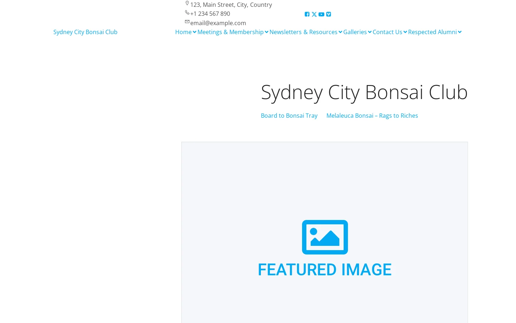Expand the Meetings & Membership chevron
The image size is (516, 323).
pyautogui.click(x=267, y=32)
